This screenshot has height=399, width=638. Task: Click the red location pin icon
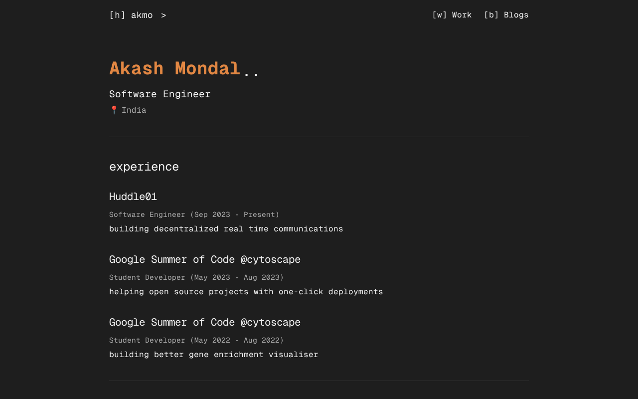click(x=114, y=110)
